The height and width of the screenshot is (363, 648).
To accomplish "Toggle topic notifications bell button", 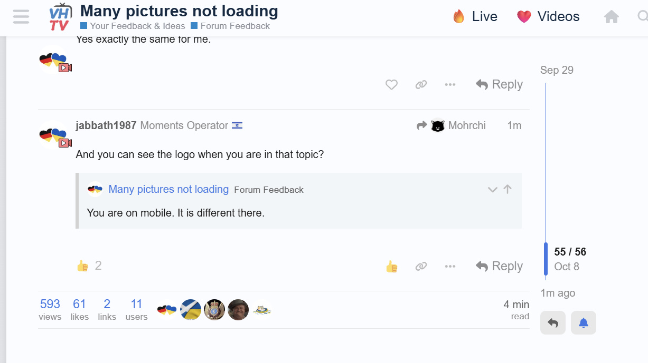I will tap(583, 323).
